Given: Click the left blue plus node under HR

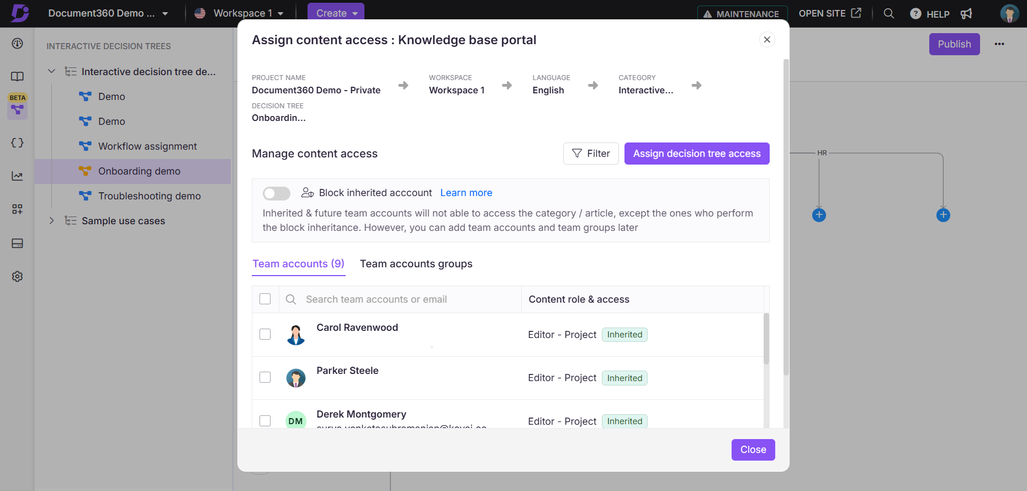Looking at the screenshot, I should pyautogui.click(x=819, y=215).
